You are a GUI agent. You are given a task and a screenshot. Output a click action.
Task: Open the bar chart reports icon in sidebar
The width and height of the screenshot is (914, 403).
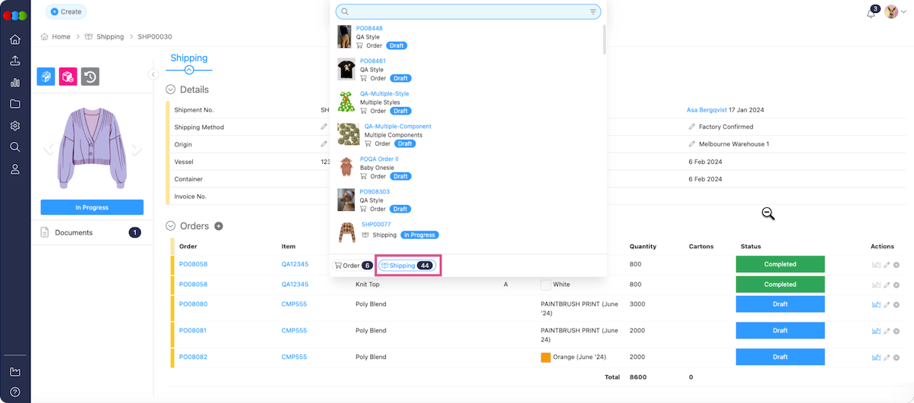click(14, 83)
